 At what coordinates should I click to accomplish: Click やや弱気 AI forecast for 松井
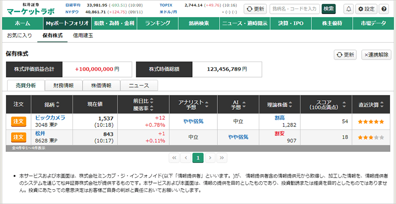(238, 137)
